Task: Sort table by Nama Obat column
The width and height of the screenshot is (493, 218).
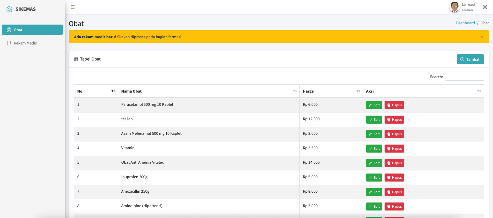Action: point(209,91)
